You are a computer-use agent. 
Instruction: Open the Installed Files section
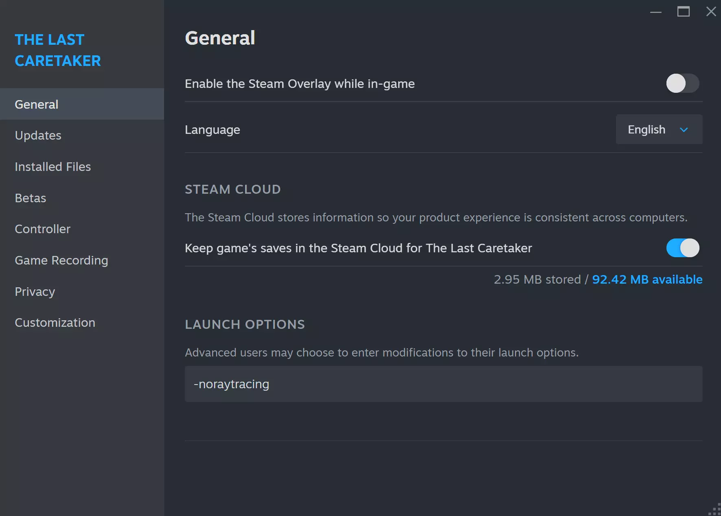pyautogui.click(x=53, y=167)
